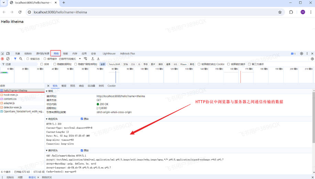Stop recording network log
This screenshot has width=315, height=179.
(2, 59)
